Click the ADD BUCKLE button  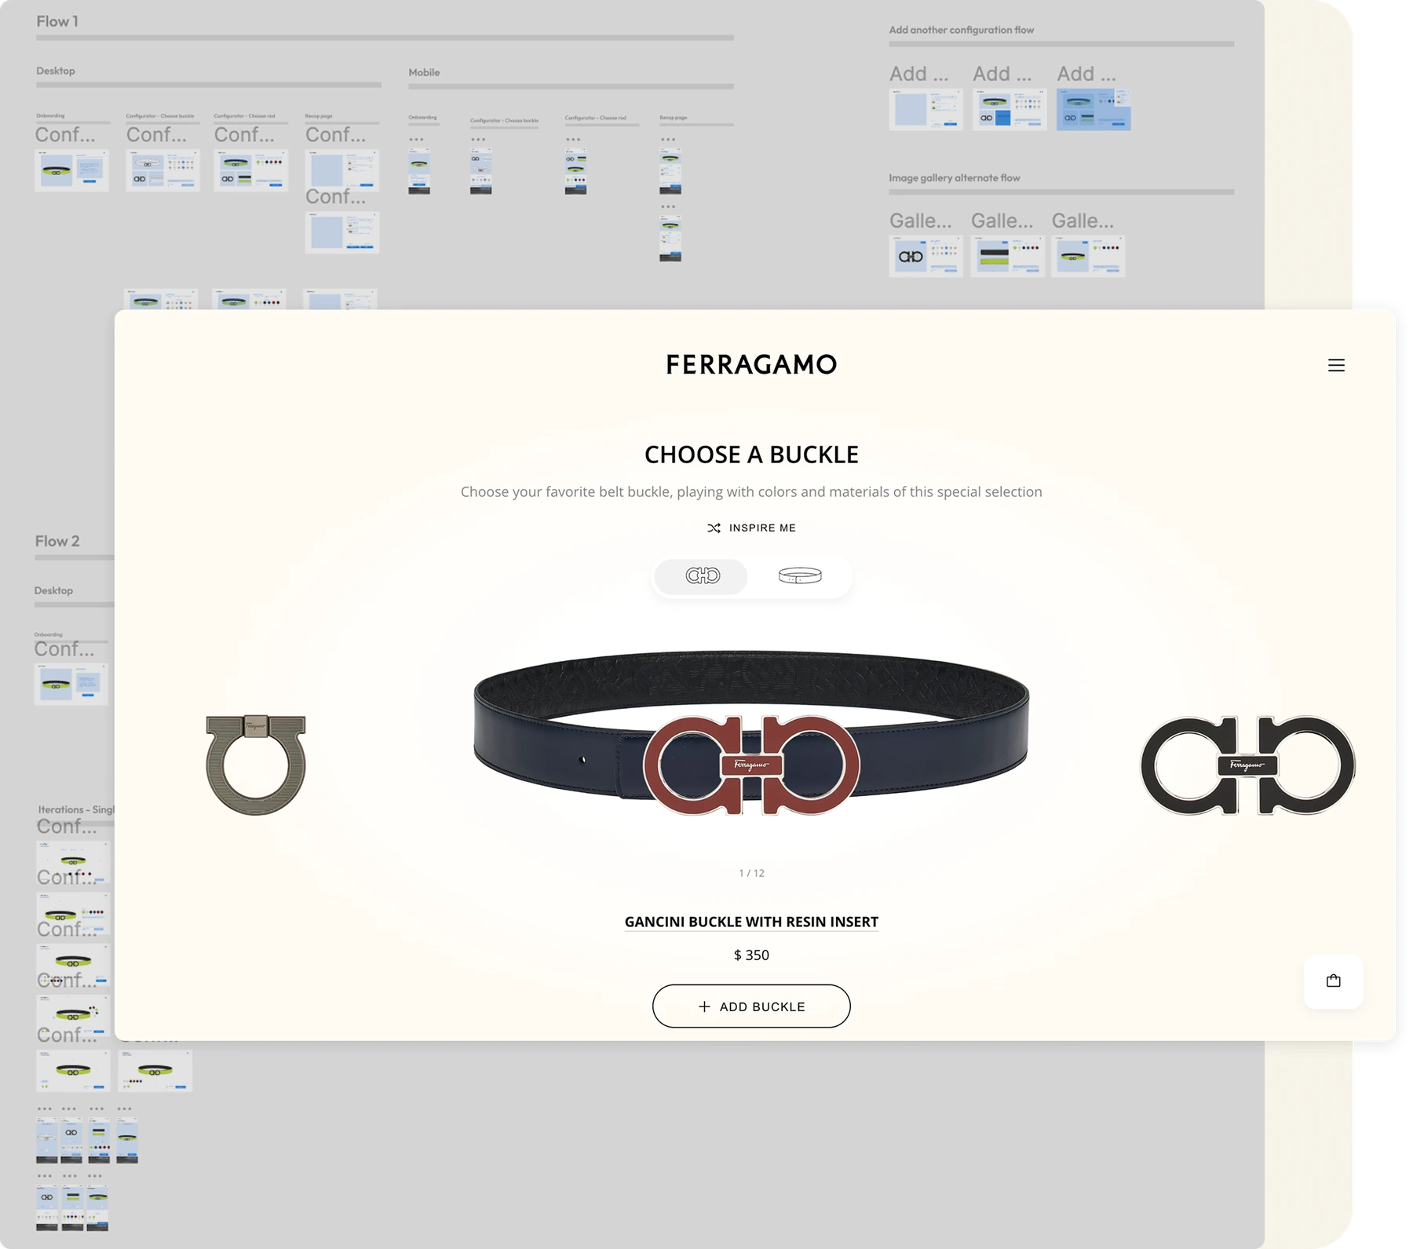(751, 1006)
